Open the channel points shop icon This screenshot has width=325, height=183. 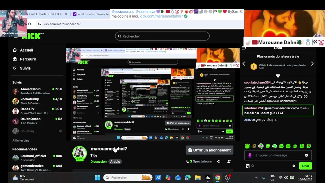tap(248, 166)
